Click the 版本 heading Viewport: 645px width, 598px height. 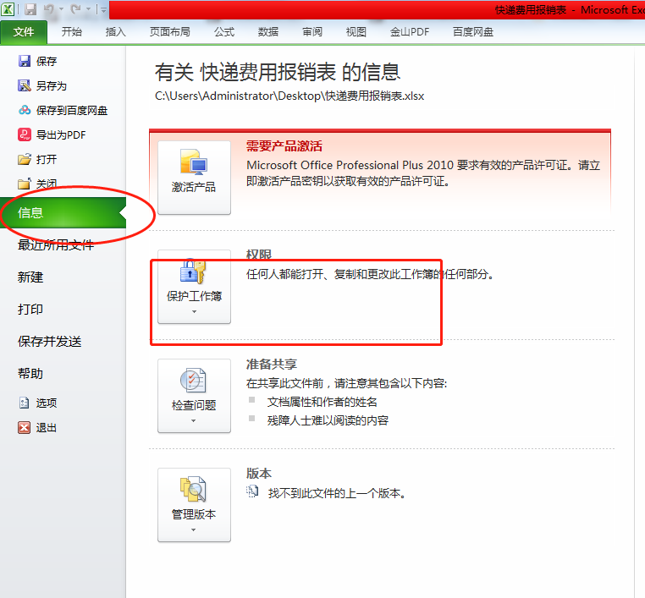coord(259,473)
